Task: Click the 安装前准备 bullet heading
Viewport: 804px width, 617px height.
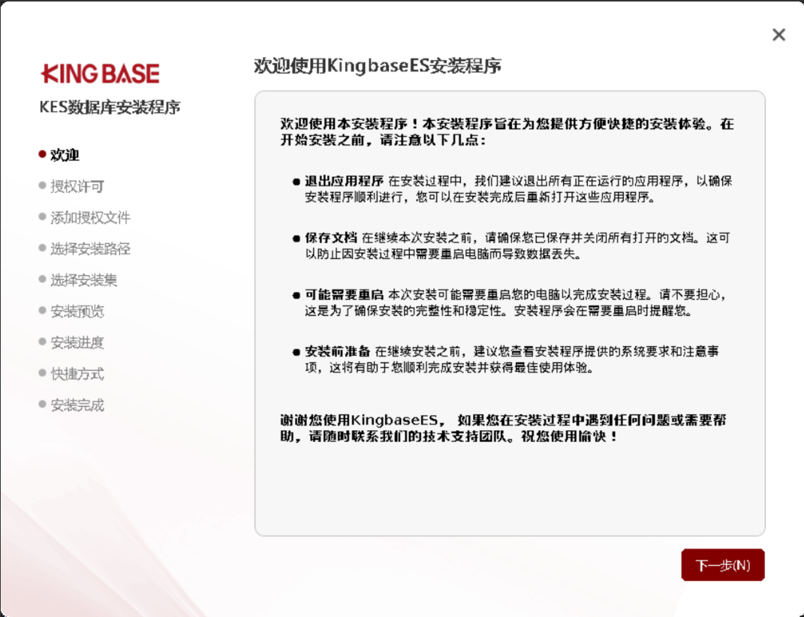Action: click(x=337, y=352)
